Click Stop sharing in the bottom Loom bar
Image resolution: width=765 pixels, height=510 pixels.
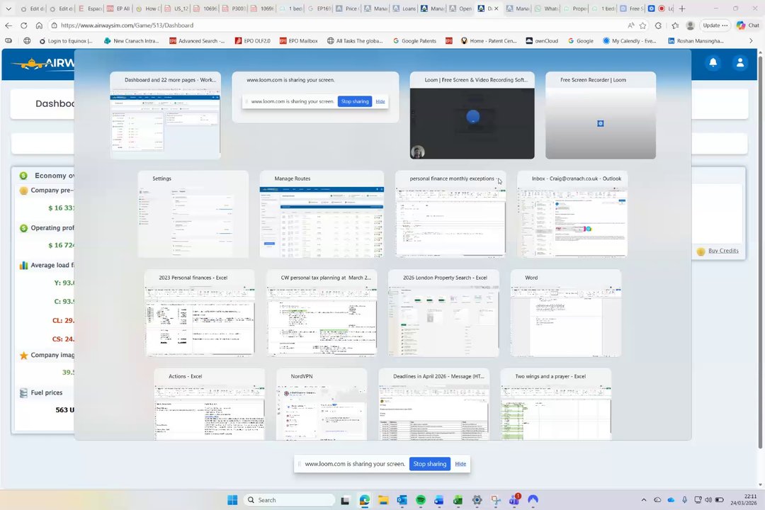(430, 464)
